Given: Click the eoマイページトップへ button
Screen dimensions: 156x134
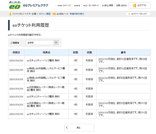Looking at the screenshot, I should click(x=138, y=14).
